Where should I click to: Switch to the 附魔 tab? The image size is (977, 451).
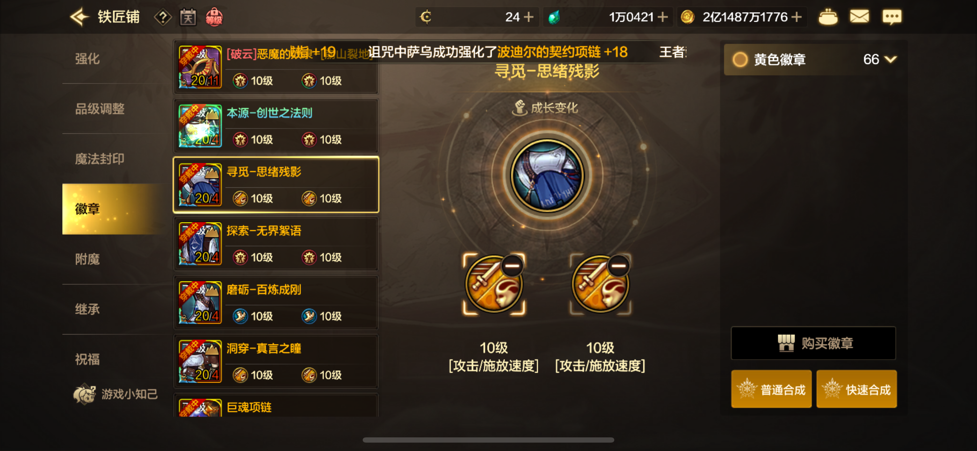87,259
